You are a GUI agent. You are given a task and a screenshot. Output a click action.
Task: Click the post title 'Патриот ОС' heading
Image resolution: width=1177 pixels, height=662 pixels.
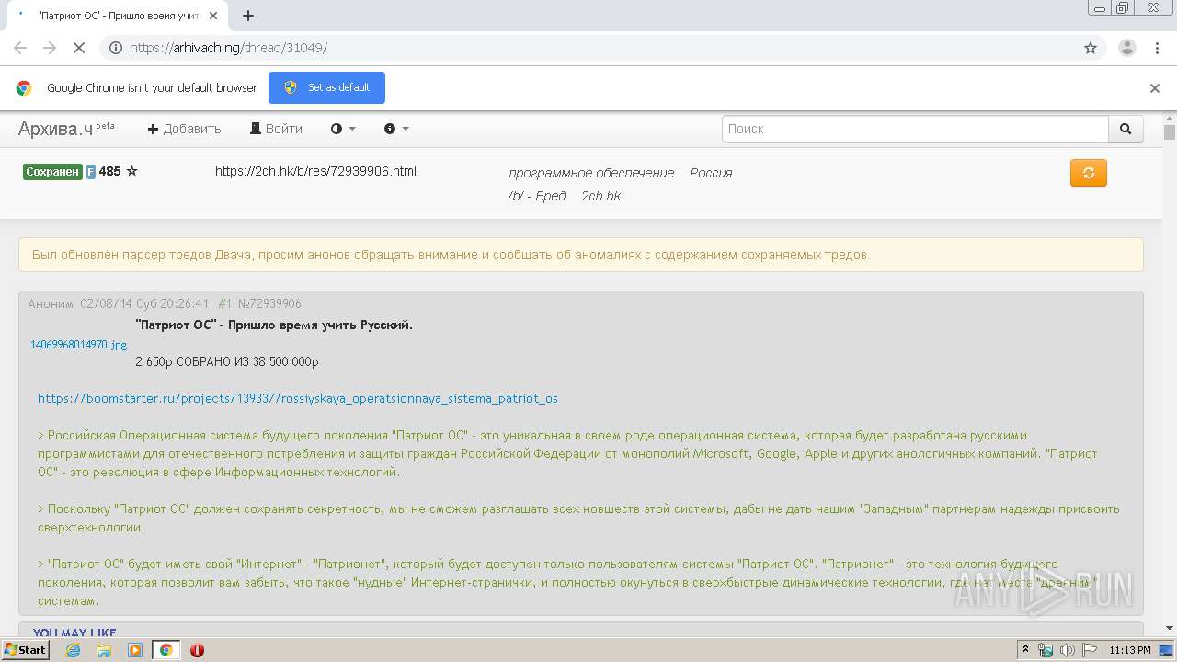click(x=274, y=325)
